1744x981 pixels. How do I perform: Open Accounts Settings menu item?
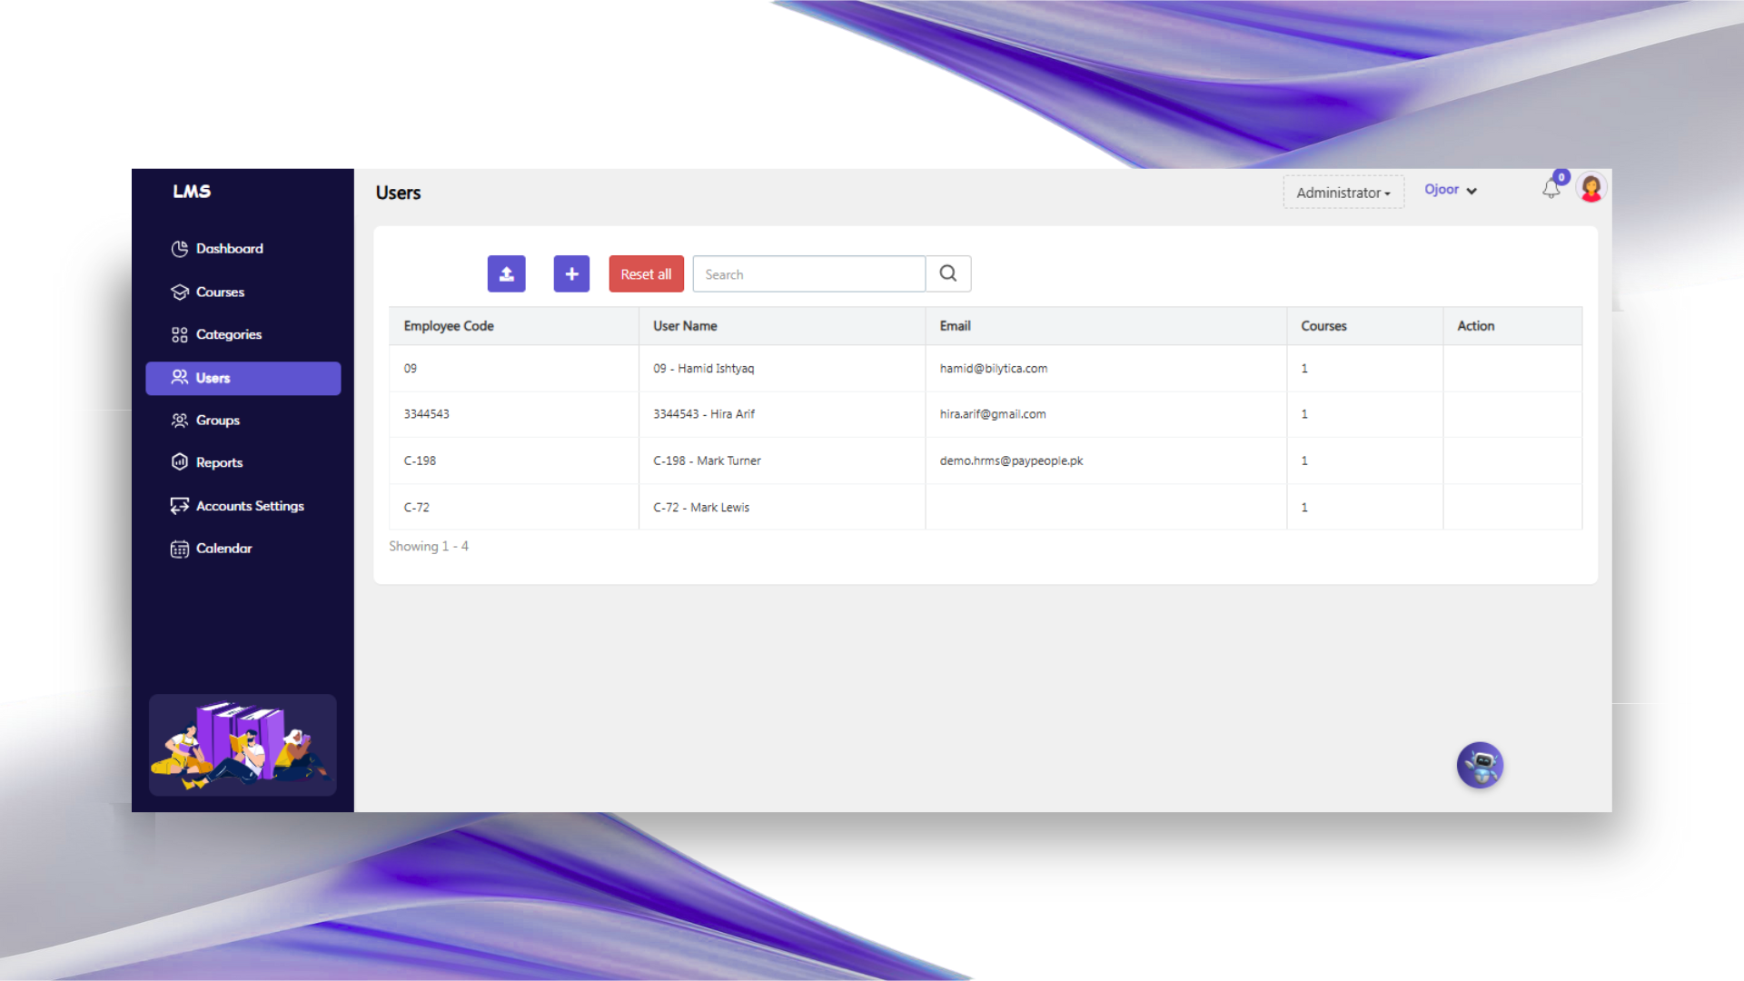pyautogui.click(x=249, y=506)
